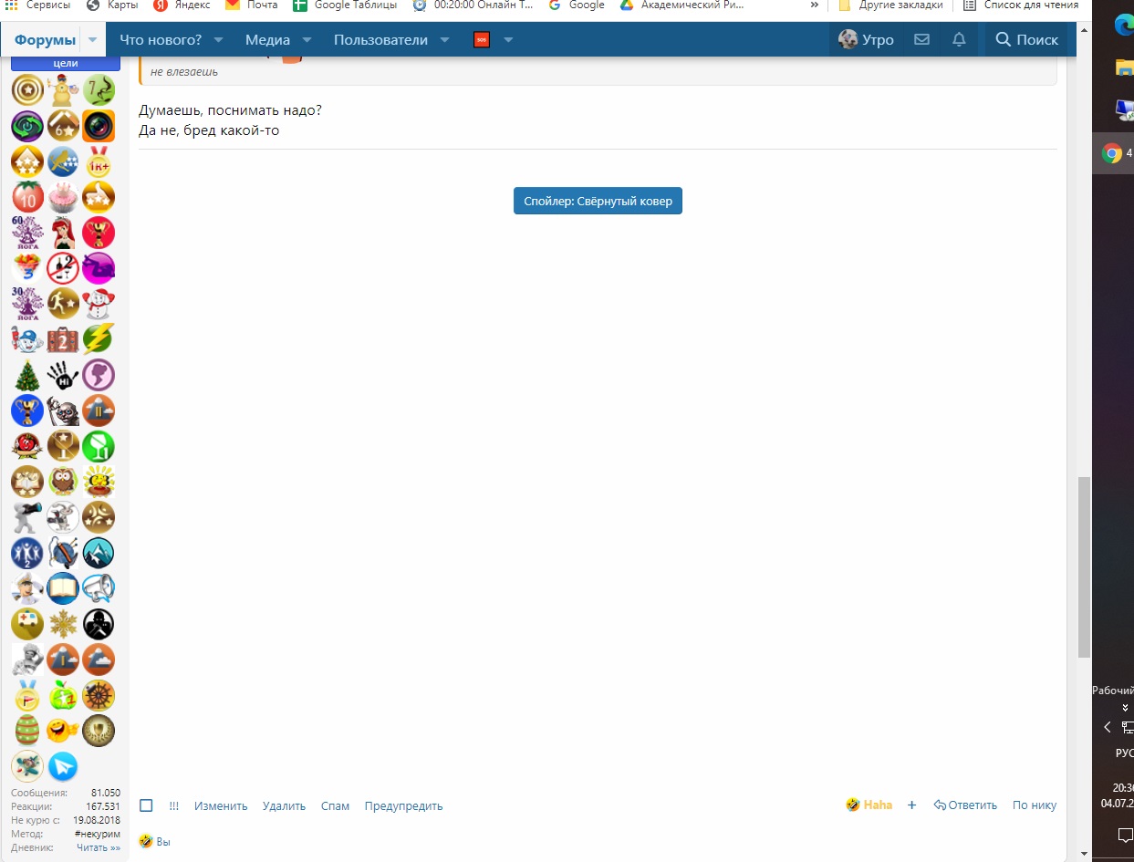
Task: Open the Утро user account menu
Action: pyautogui.click(x=866, y=40)
